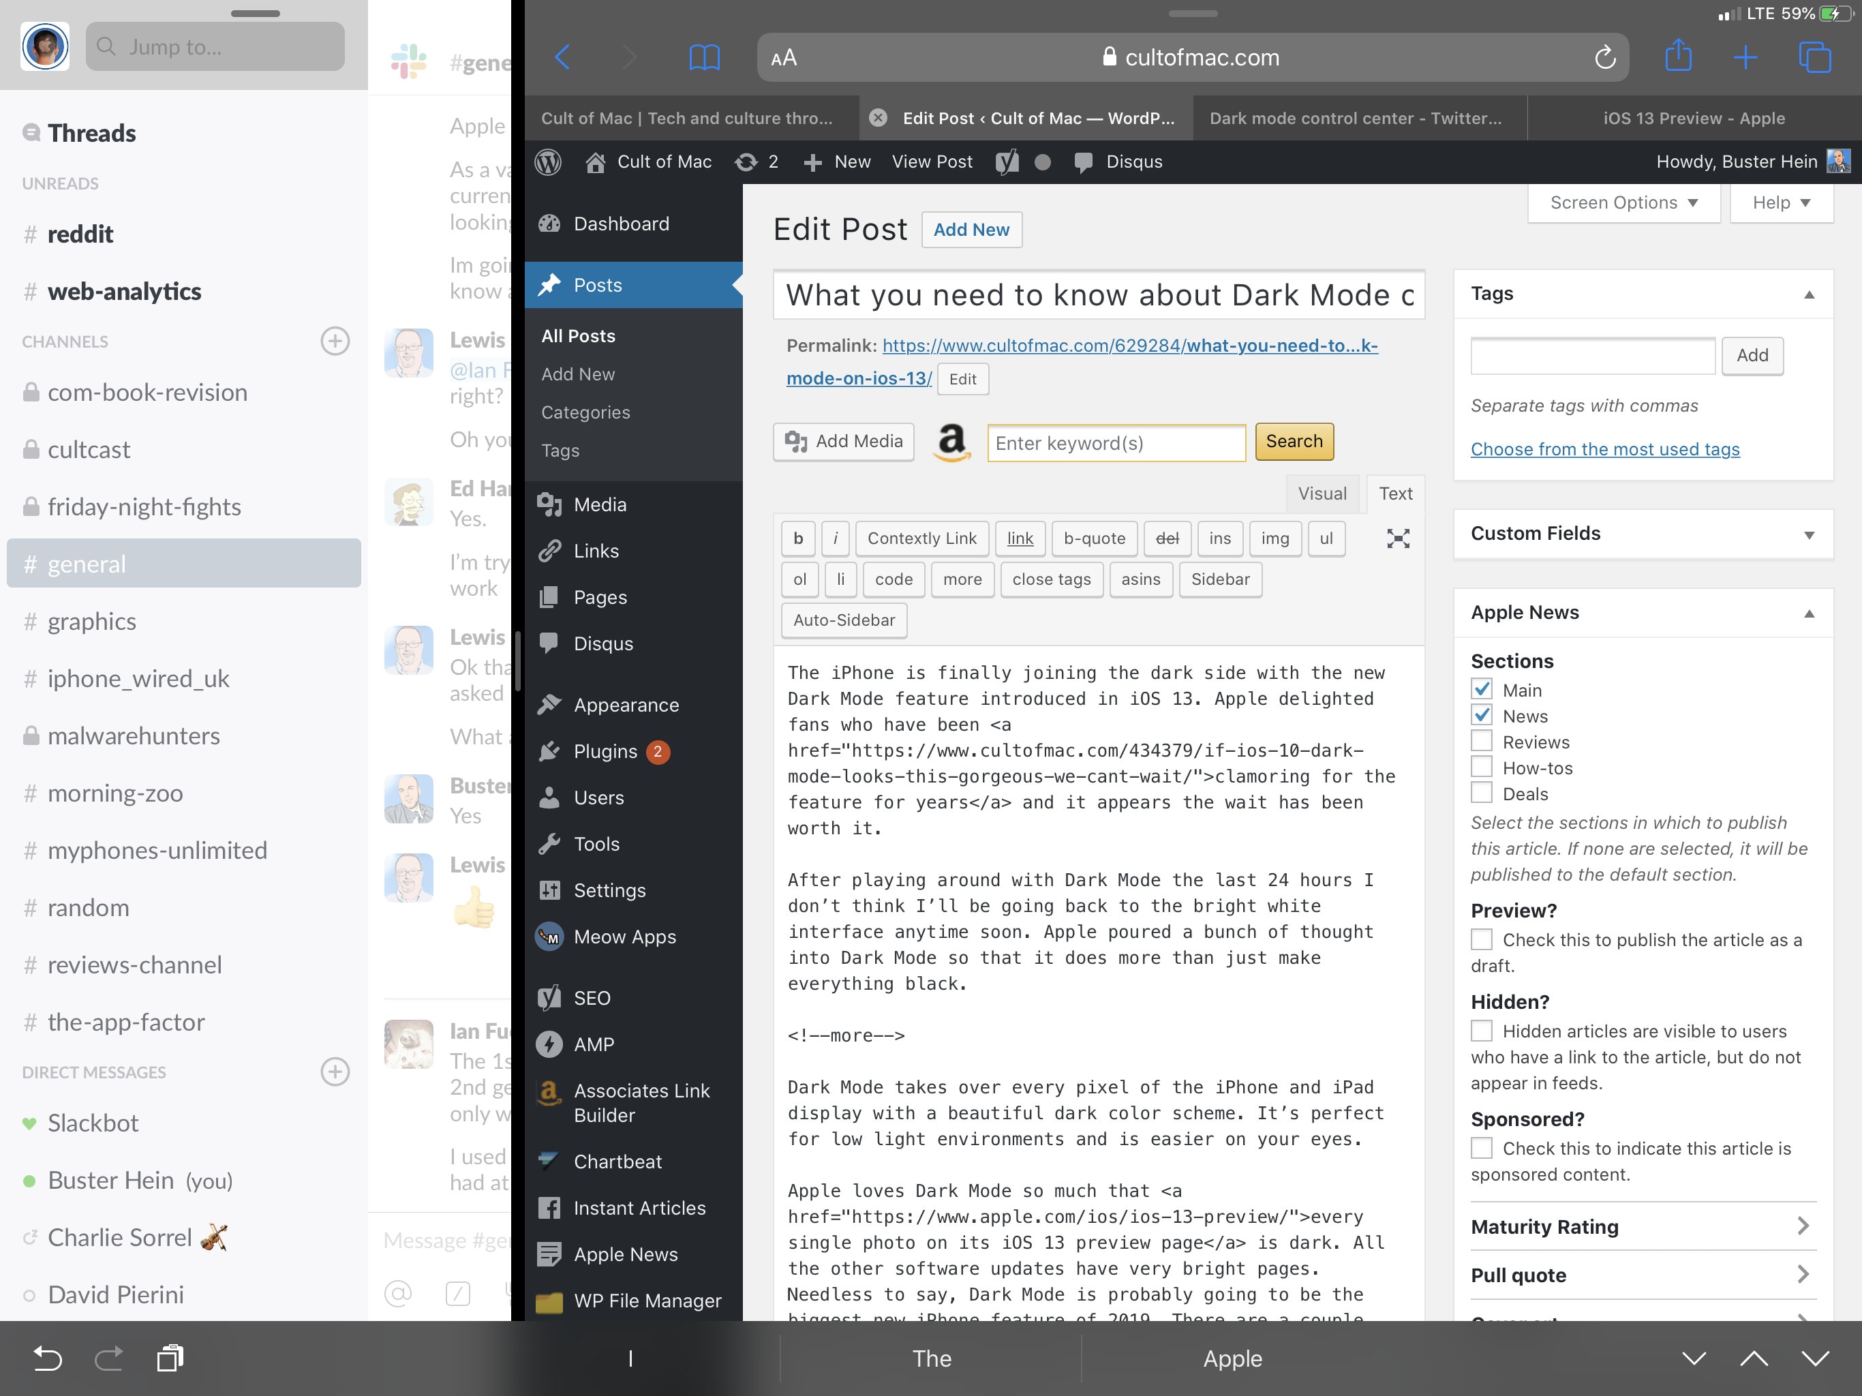Tap Safari's AA text size menu

click(784, 57)
